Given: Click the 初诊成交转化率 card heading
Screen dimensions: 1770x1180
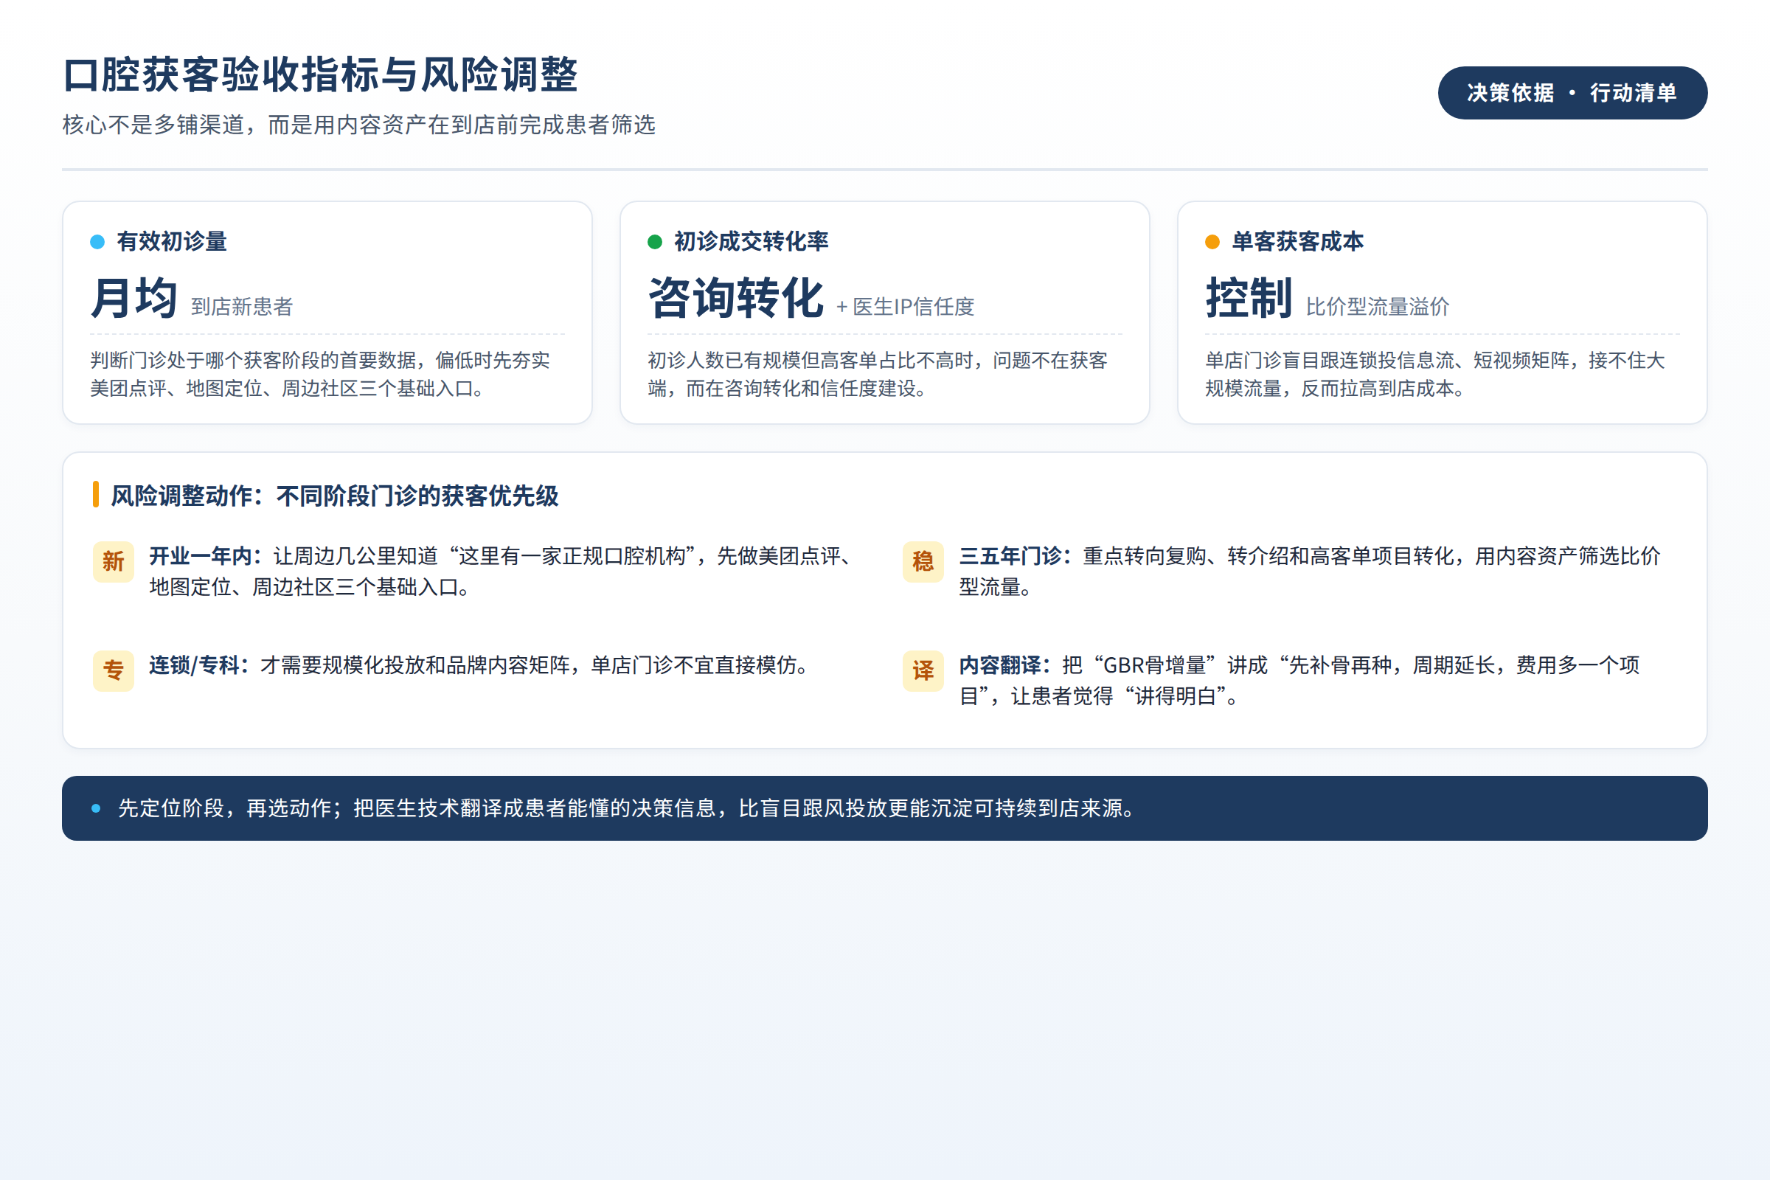Looking at the screenshot, I should click(x=751, y=242).
